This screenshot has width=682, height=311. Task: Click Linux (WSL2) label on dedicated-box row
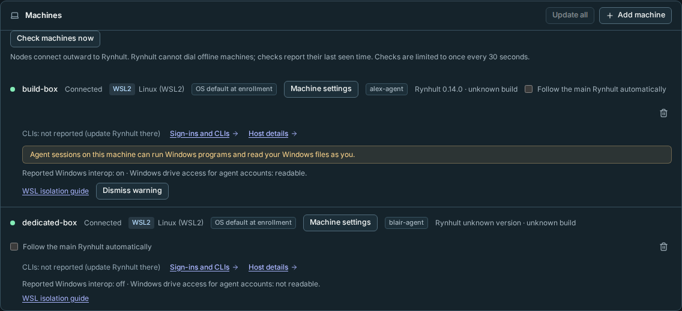(181, 223)
